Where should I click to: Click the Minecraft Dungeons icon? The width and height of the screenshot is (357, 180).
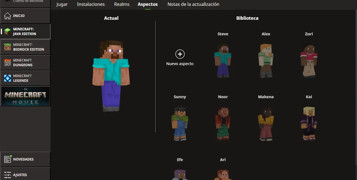[8, 63]
